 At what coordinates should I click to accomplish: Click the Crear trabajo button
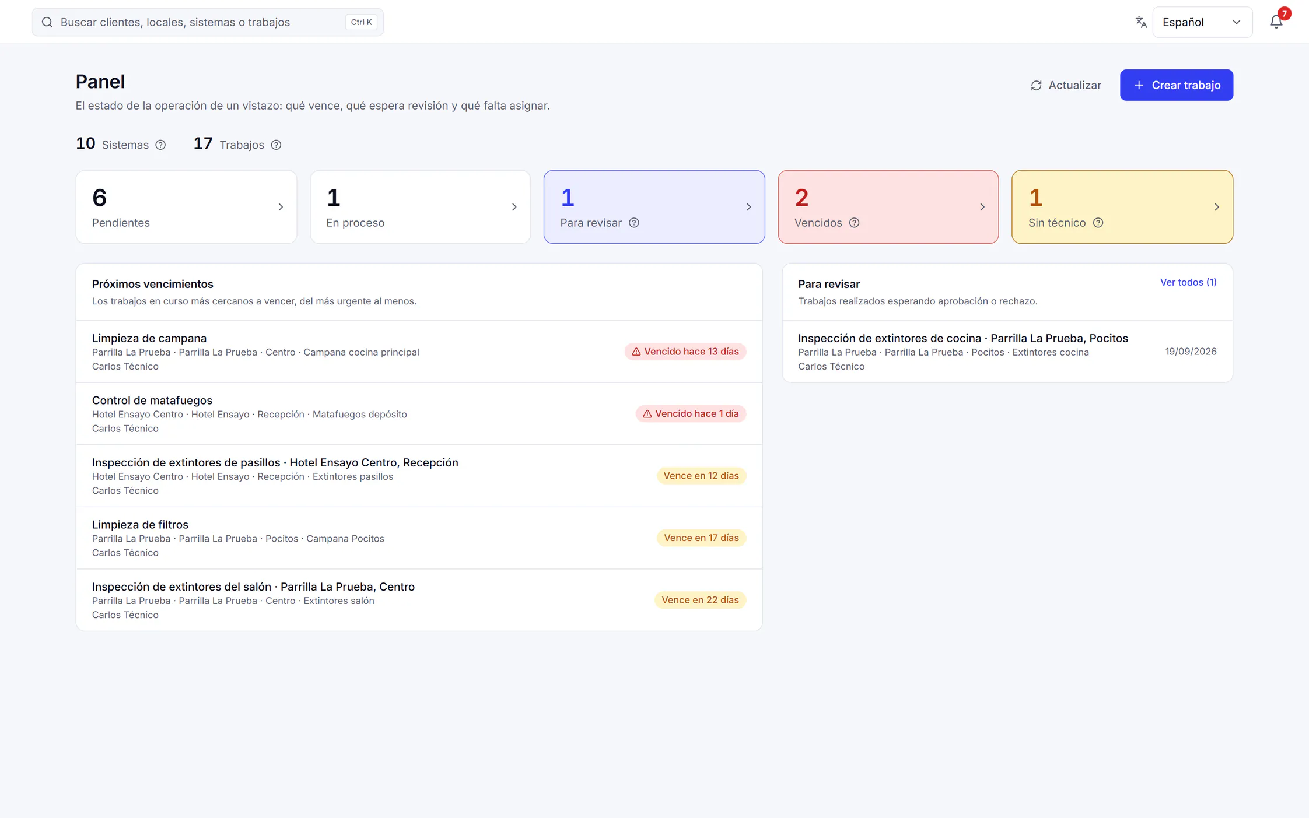pos(1177,85)
